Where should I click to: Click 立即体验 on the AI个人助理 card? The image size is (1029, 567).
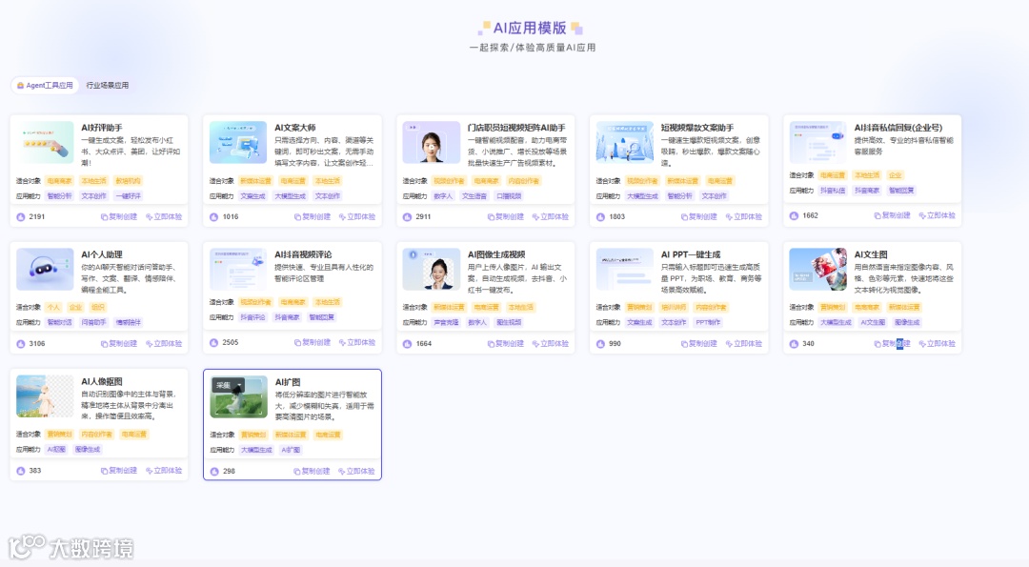(164, 343)
